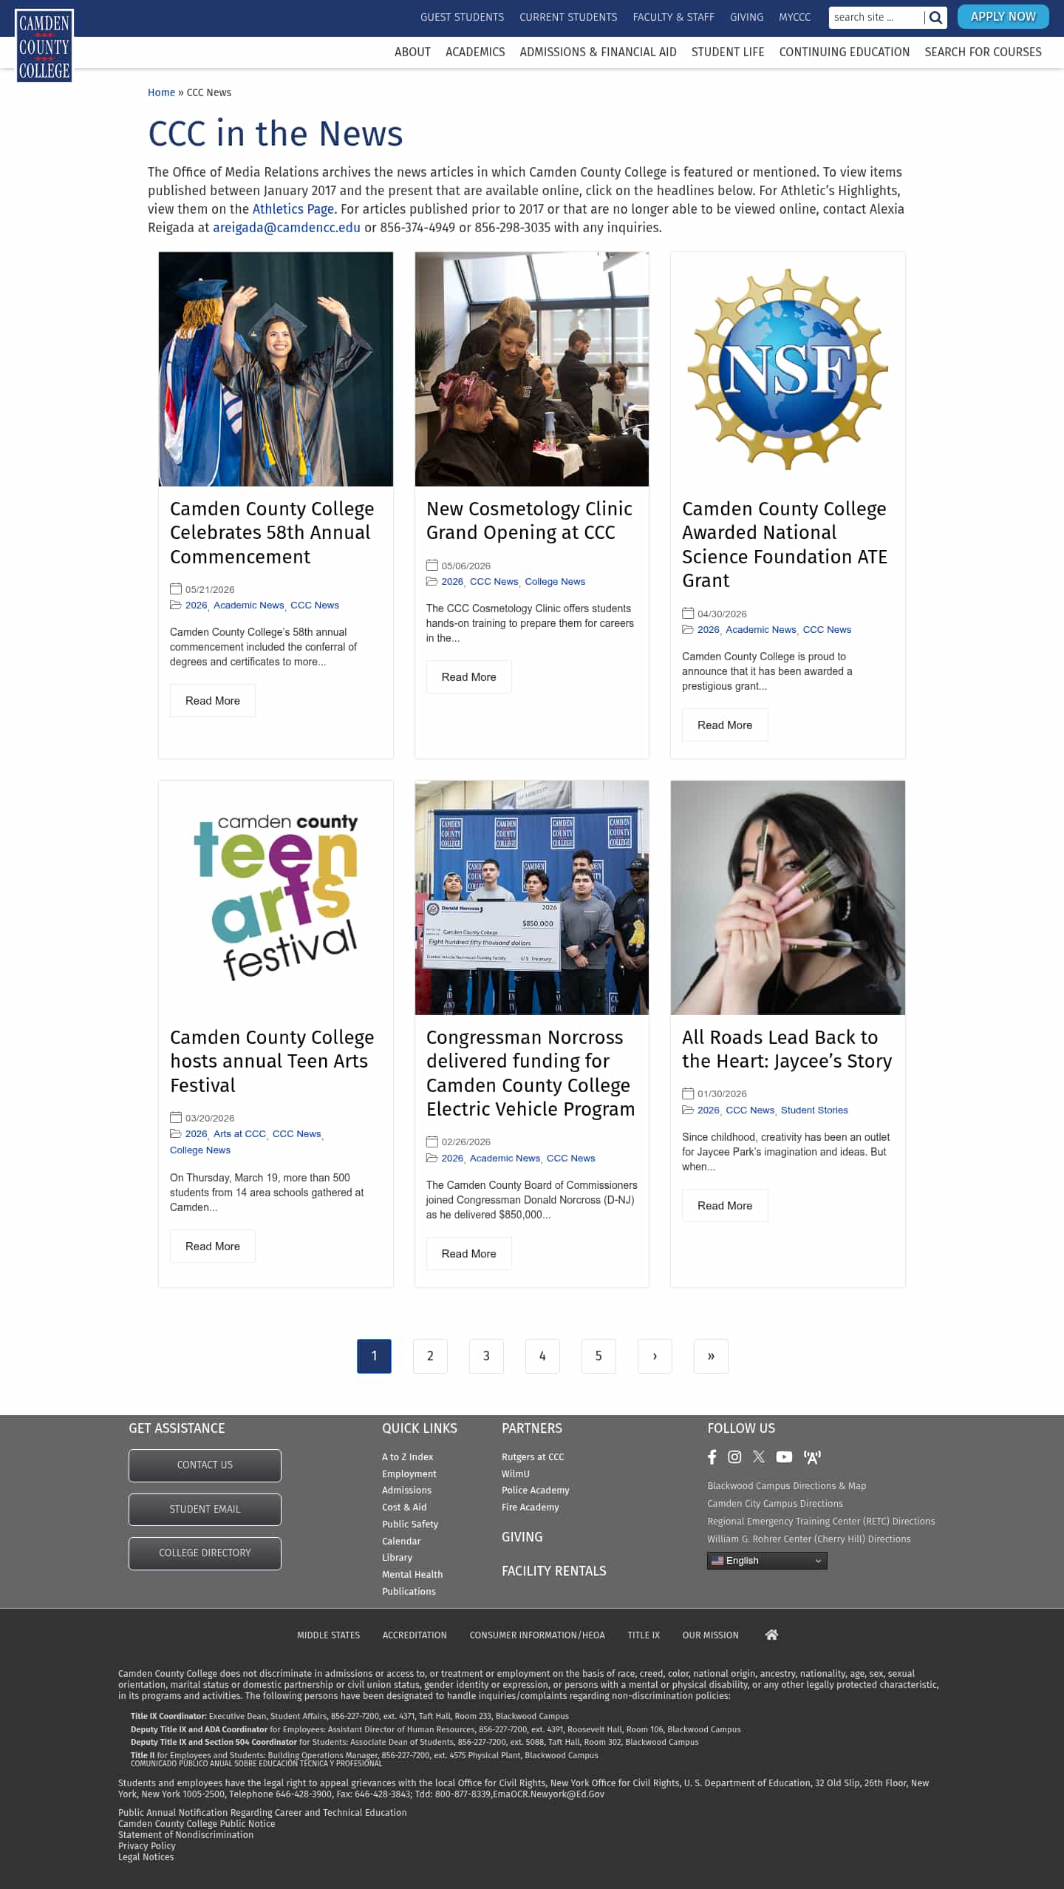This screenshot has height=1889, width=1064.
Task: Click the College Directory button
Action: tap(205, 1553)
